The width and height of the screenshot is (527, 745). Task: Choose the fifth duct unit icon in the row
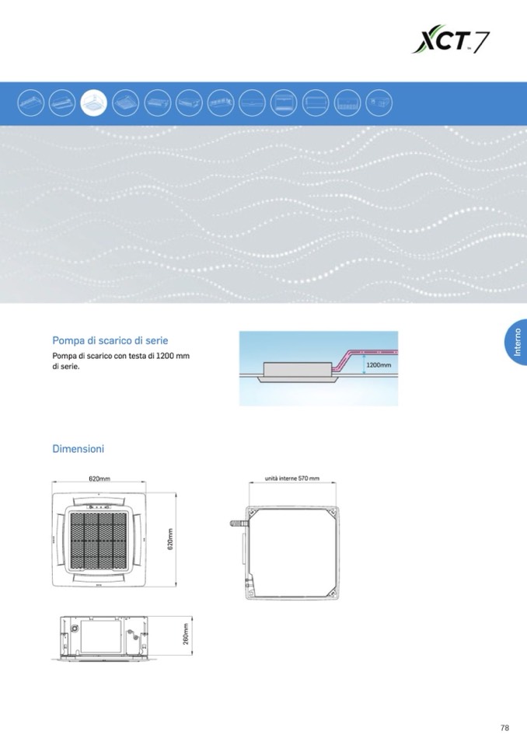point(158,103)
